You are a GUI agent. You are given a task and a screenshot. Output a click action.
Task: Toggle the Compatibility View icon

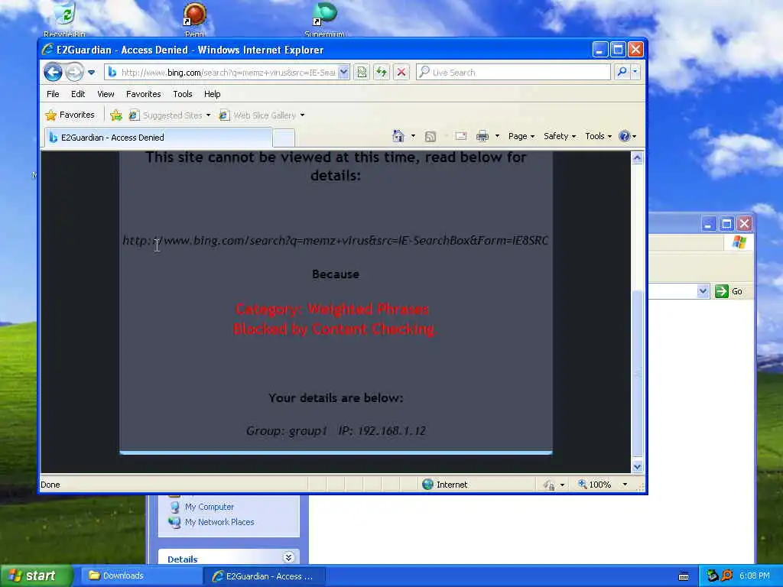[362, 73]
